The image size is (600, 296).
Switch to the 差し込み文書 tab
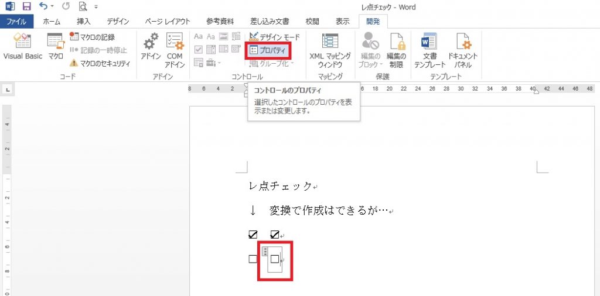(270, 22)
